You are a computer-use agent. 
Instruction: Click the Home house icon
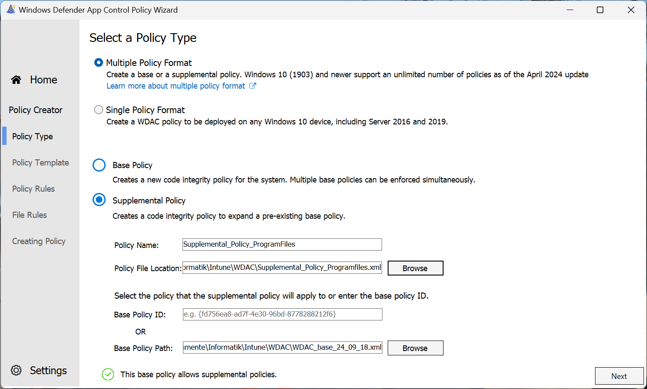[16, 79]
